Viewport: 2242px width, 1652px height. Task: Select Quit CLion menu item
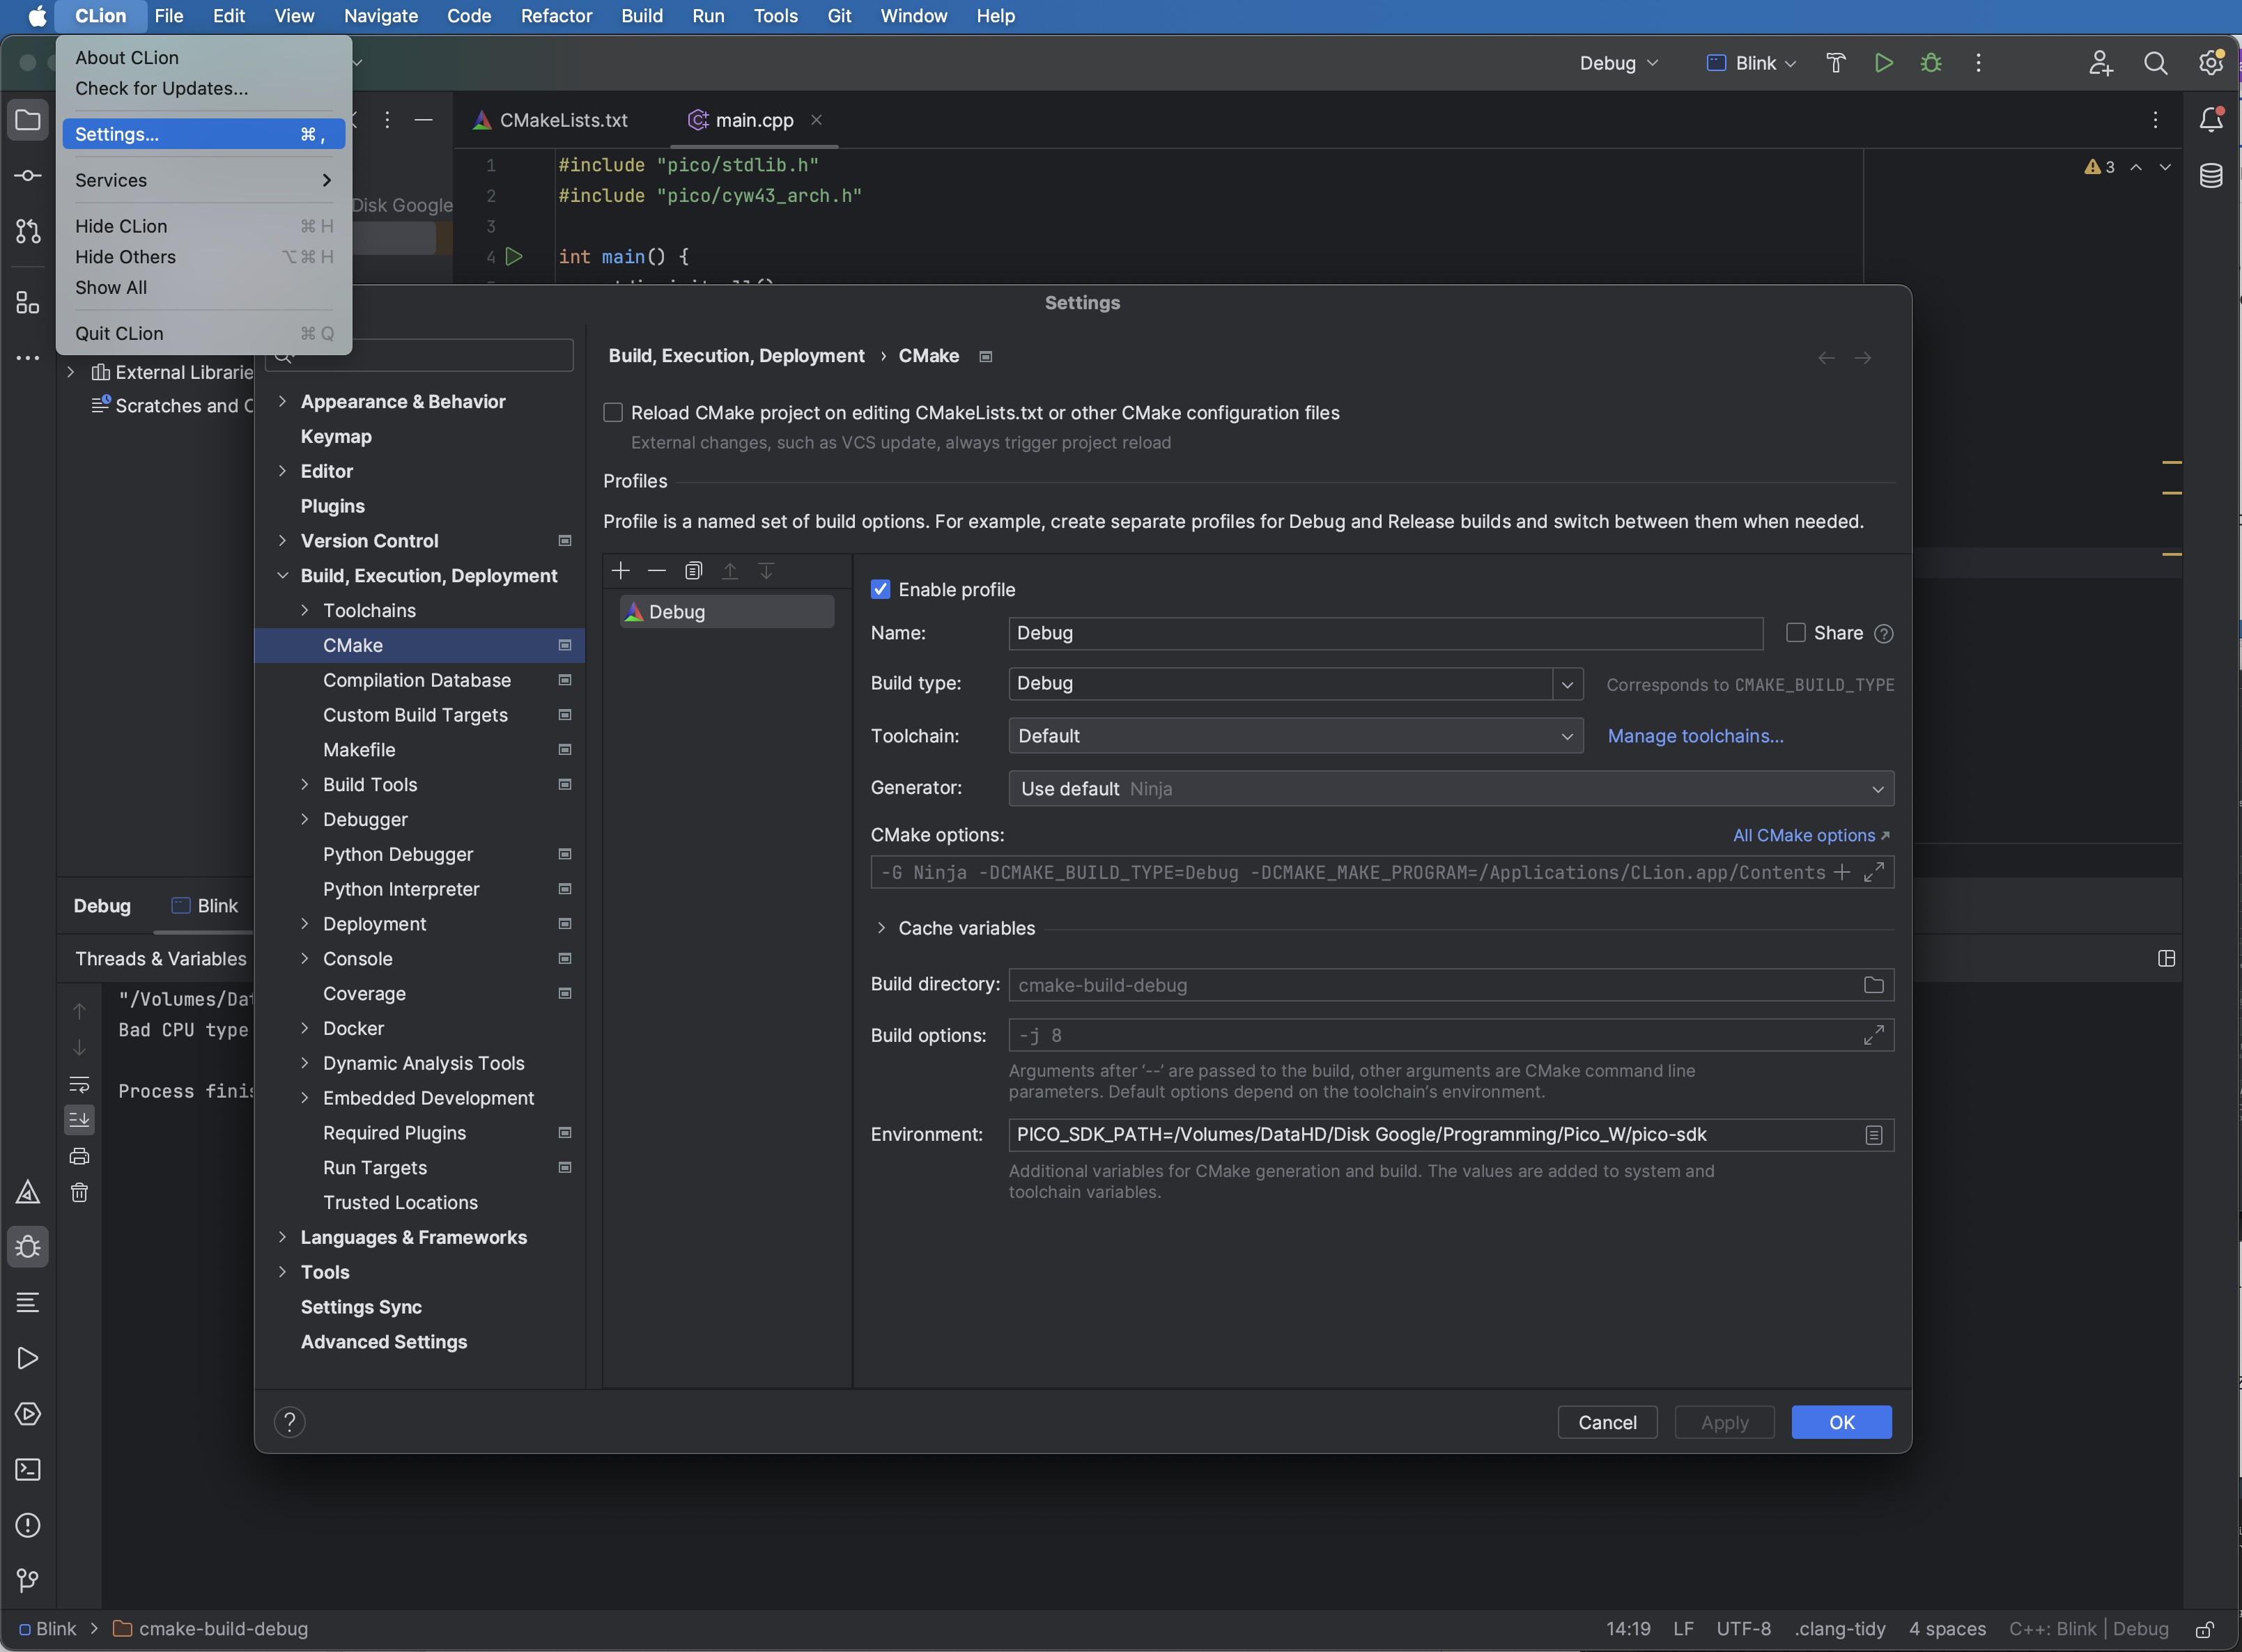tap(203, 333)
